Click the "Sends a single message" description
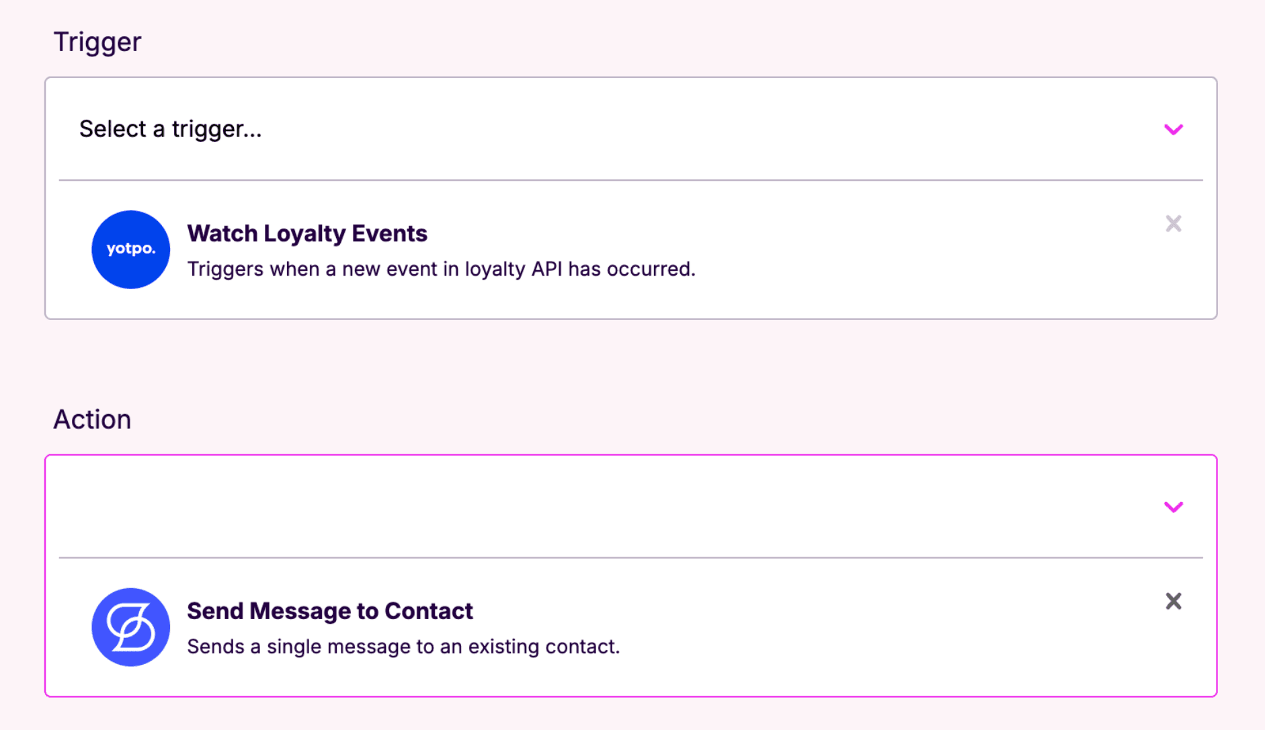Screen dimensions: 1265x730 pyautogui.click(x=403, y=647)
